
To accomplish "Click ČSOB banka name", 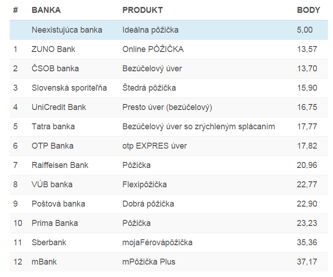I will 55,69.
